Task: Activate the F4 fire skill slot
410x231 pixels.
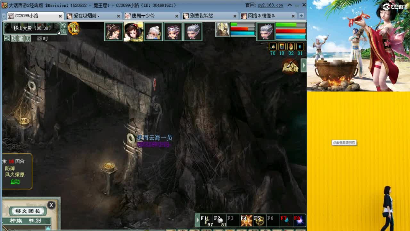Action: (246, 220)
